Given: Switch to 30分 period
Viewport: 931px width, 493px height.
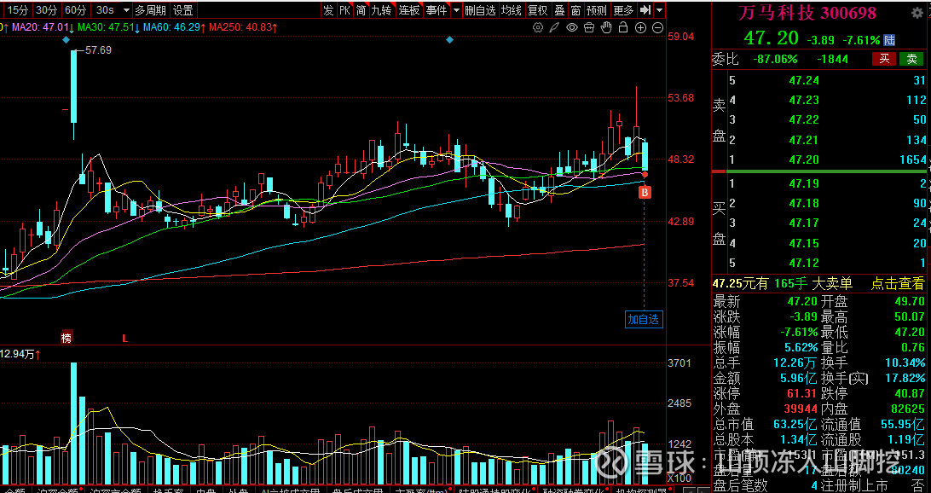Looking at the screenshot, I should (x=46, y=10).
